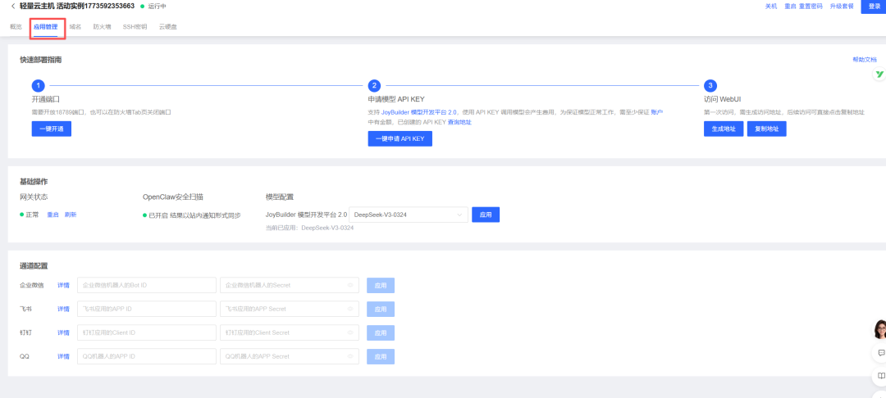Click the 登录 button
Image resolution: width=886 pixels, height=398 pixels.
point(874,7)
